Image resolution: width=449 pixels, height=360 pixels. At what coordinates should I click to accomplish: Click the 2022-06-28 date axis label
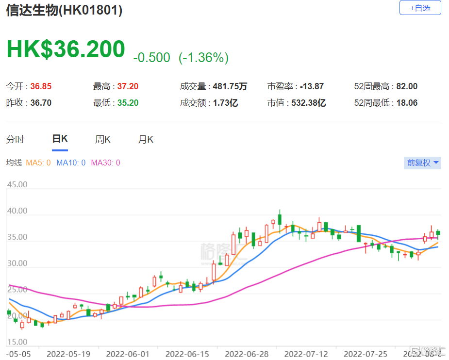click(247, 354)
